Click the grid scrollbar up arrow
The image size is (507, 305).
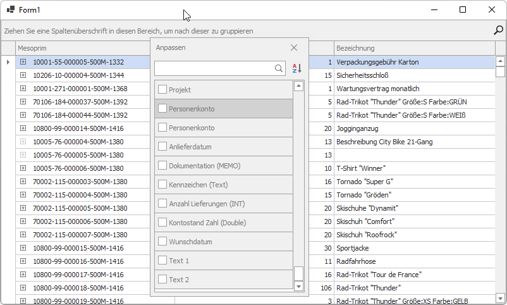click(500, 61)
